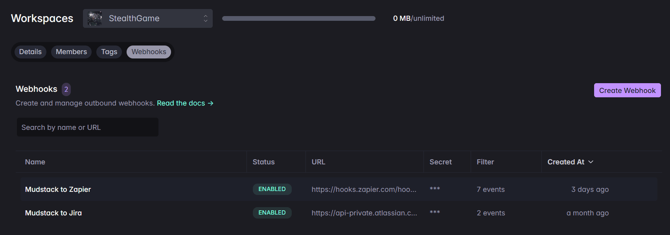Viewport: 670px width, 235px height.
Task: Toggle the ENABLED status on Mudstack to Zapier
Action: pyautogui.click(x=272, y=189)
